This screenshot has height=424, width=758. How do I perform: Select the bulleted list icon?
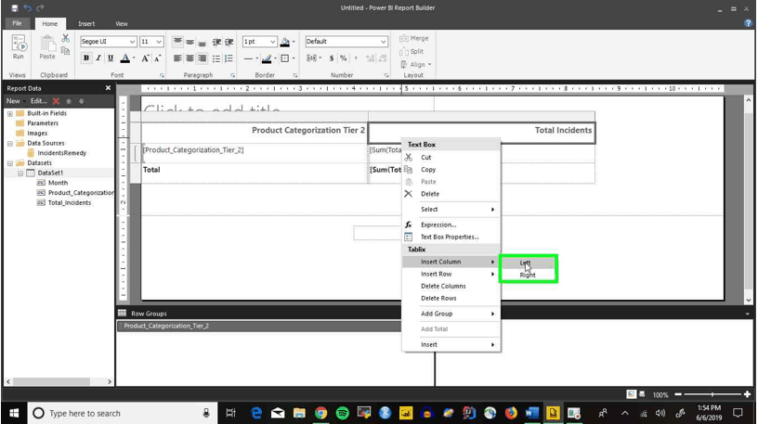216,58
